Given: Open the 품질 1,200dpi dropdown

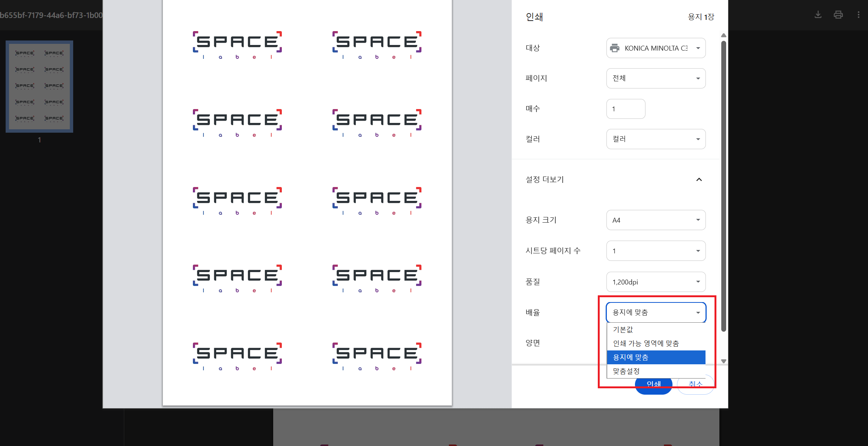Looking at the screenshot, I should click(x=656, y=282).
